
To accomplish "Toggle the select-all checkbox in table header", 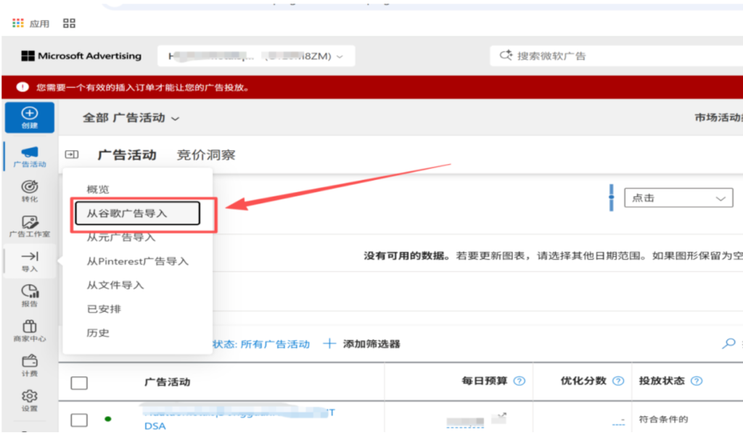I will (79, 382).
